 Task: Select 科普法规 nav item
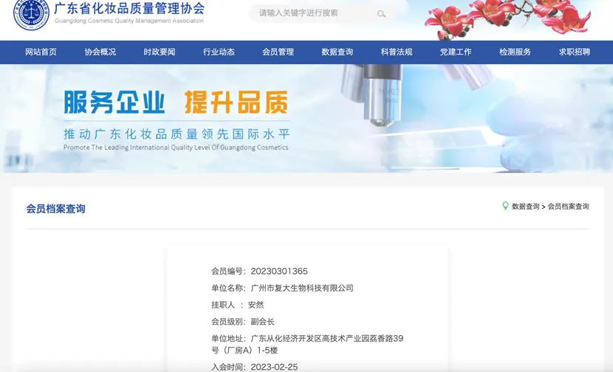[x=397, y=52]
